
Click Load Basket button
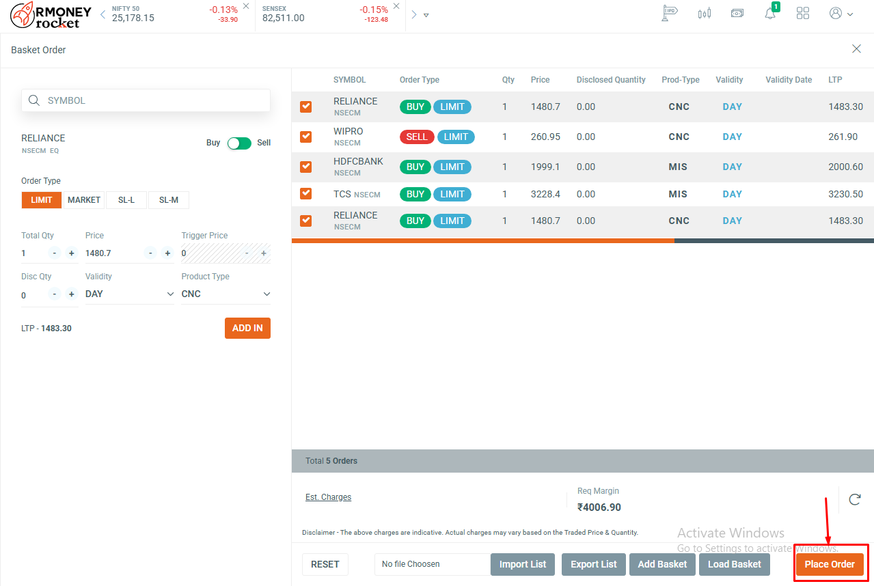point(735,564)
